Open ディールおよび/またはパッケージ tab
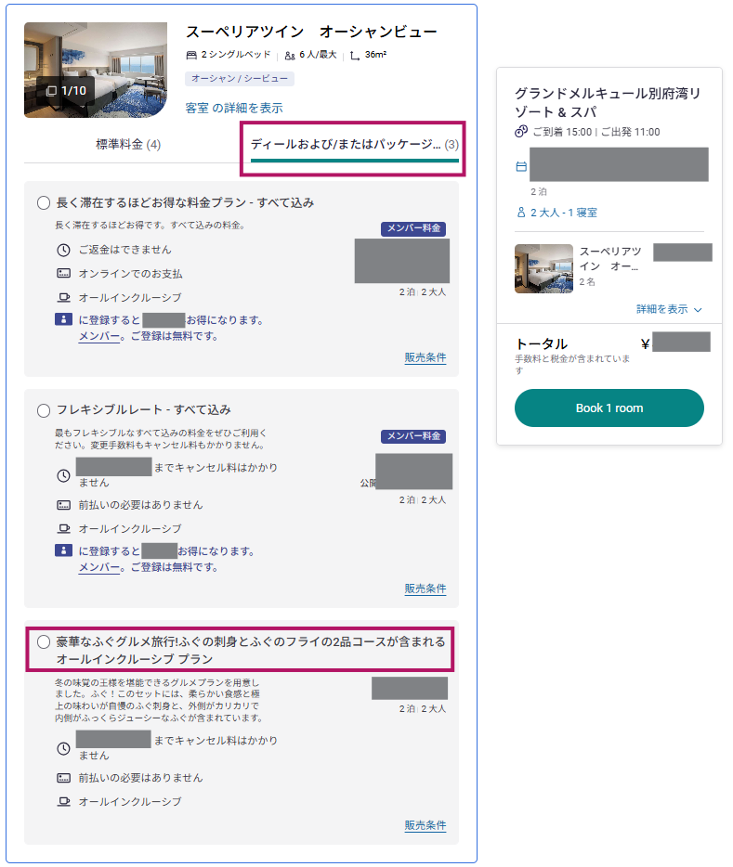 coord(353,146)
